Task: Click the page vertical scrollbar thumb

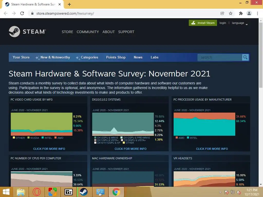Action: coord(261,55)
